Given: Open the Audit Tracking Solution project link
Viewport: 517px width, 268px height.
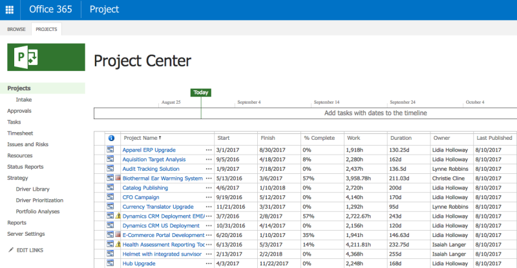Looking at the screenshot, I should pos(151,169).
